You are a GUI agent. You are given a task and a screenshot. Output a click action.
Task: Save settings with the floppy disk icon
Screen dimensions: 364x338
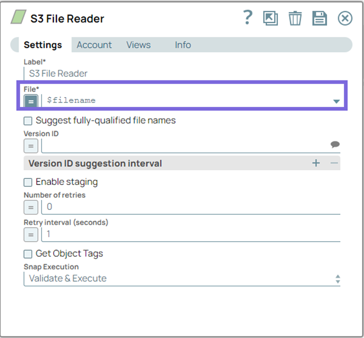320,18
